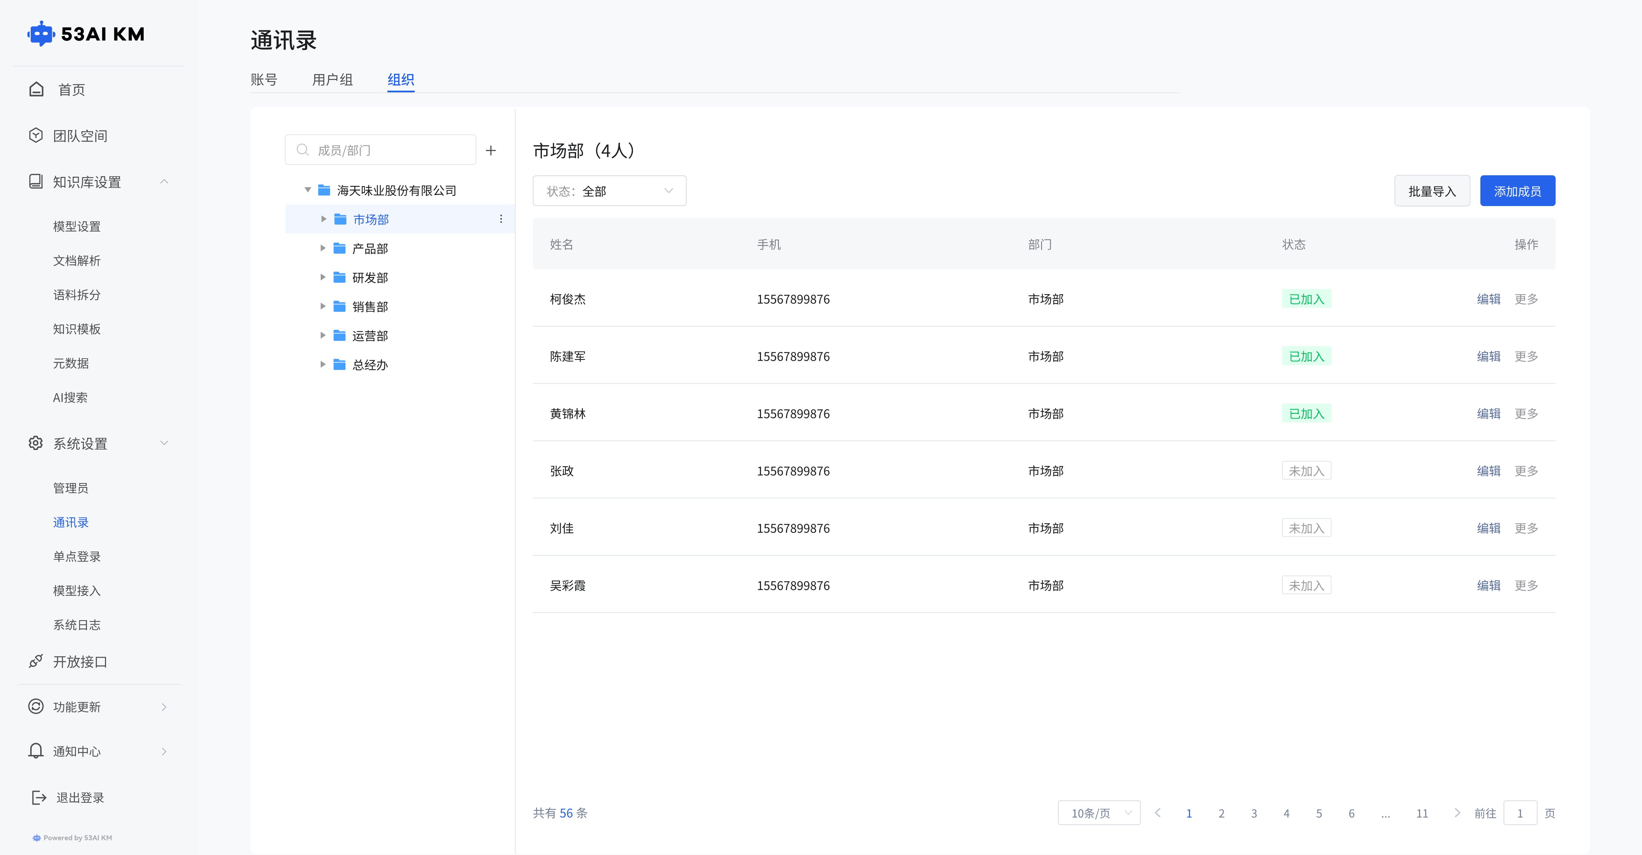Click 编辑 for 柯俊杰

click(x=1488, y=299)
